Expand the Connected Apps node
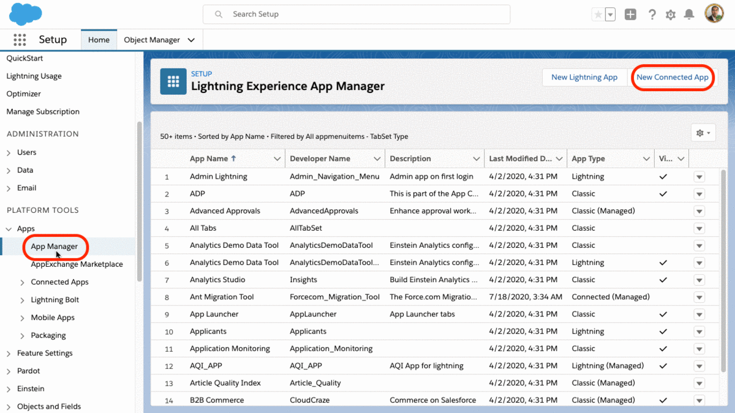This screenshot has height=413, width=735. 22,282
